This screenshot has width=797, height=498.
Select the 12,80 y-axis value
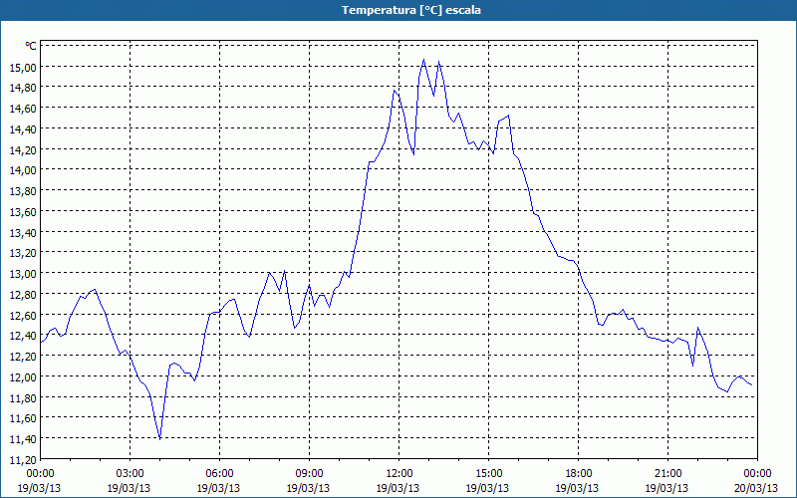[23, 294]
